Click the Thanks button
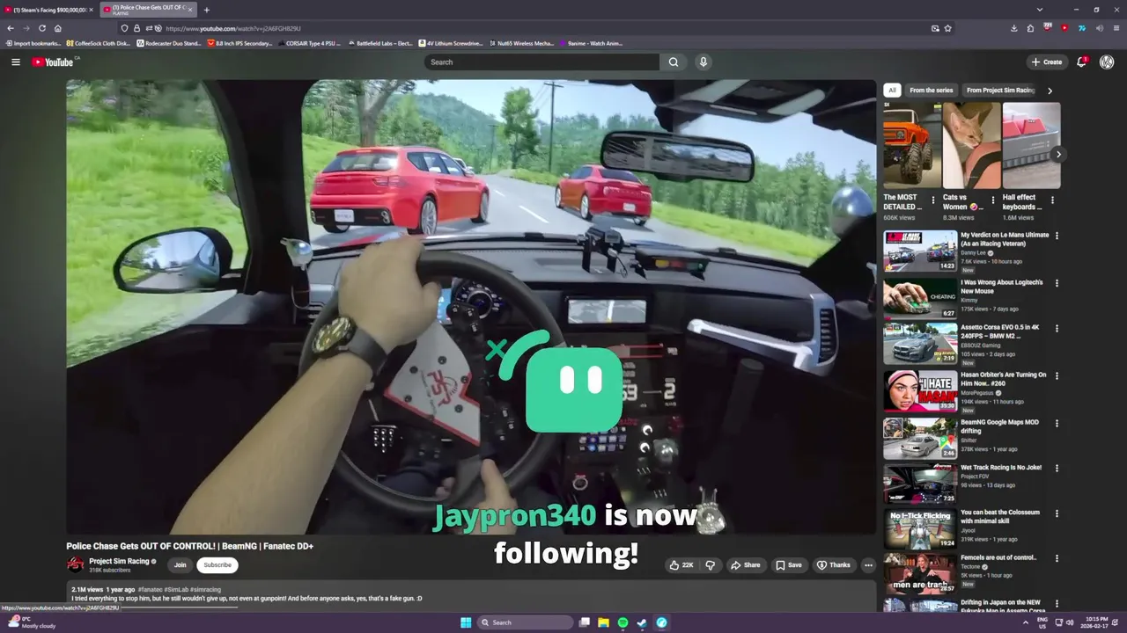This screenshot has height=633, width=1127. point(833,565)
